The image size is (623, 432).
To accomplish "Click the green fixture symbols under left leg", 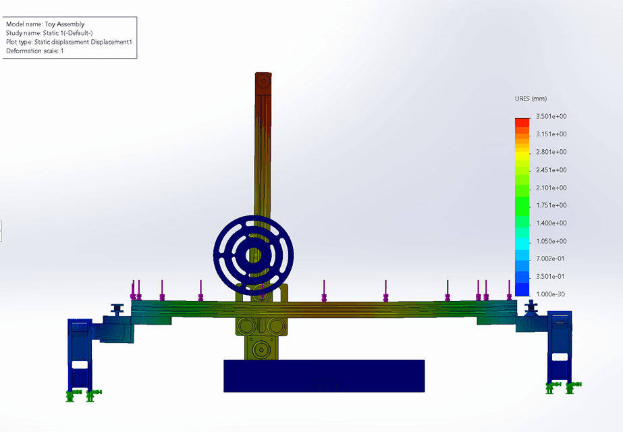I will [84, 396].
